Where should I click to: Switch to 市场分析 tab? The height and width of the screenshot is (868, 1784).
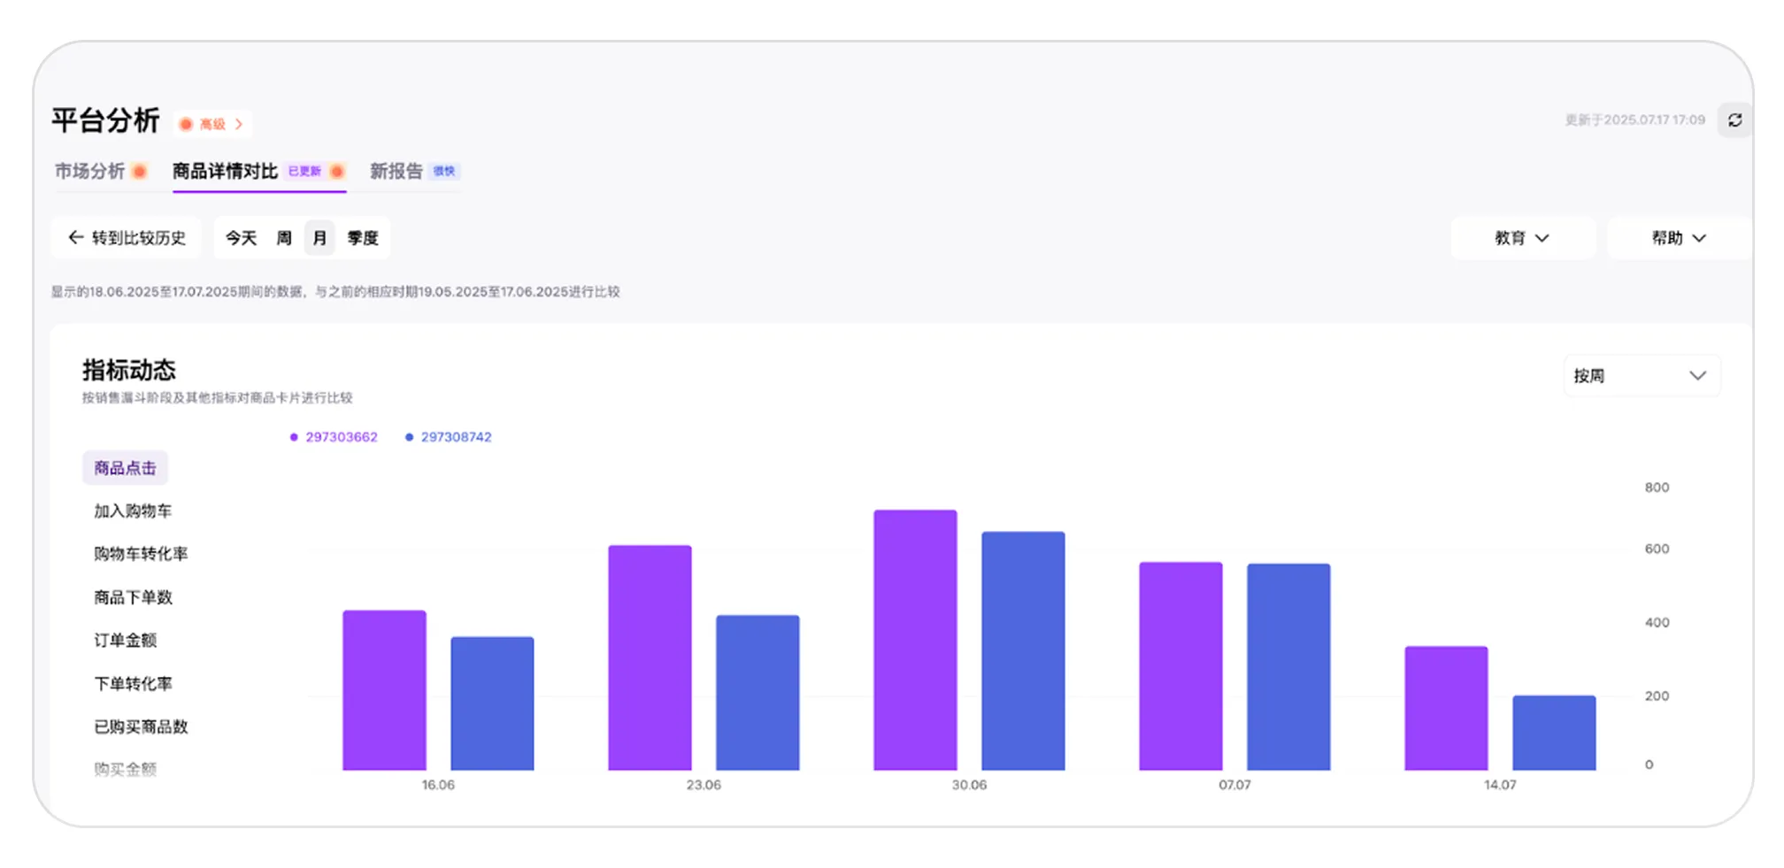pyautogui.click(x=89, y=171)
